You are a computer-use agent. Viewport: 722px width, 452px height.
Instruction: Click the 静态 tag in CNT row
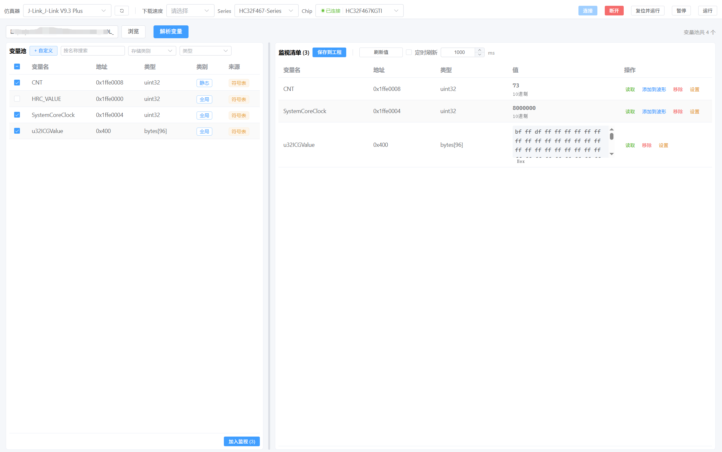point(204,83)
